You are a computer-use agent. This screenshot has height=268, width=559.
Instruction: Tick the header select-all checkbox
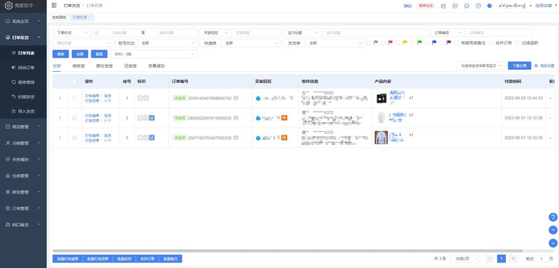tap(74, 82)
